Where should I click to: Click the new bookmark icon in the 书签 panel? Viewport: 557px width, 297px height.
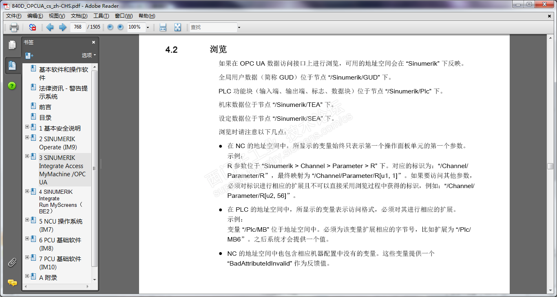pos(29,55)
